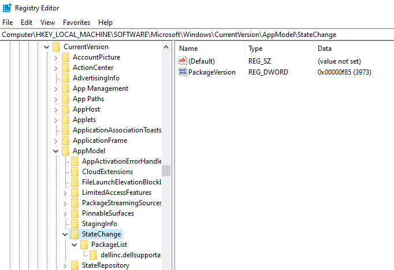Collapse the AppModel key
Image resolution: width=394 pixels, height=270 pixels.
56,151
